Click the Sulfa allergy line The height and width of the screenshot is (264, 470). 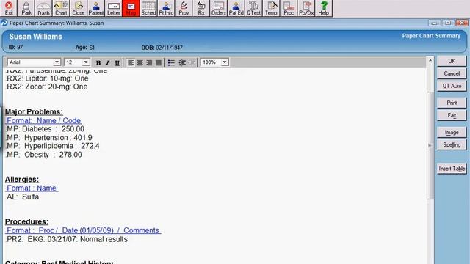coord(22,197)
